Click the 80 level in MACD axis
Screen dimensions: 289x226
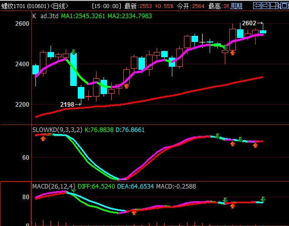coord(26,197)
